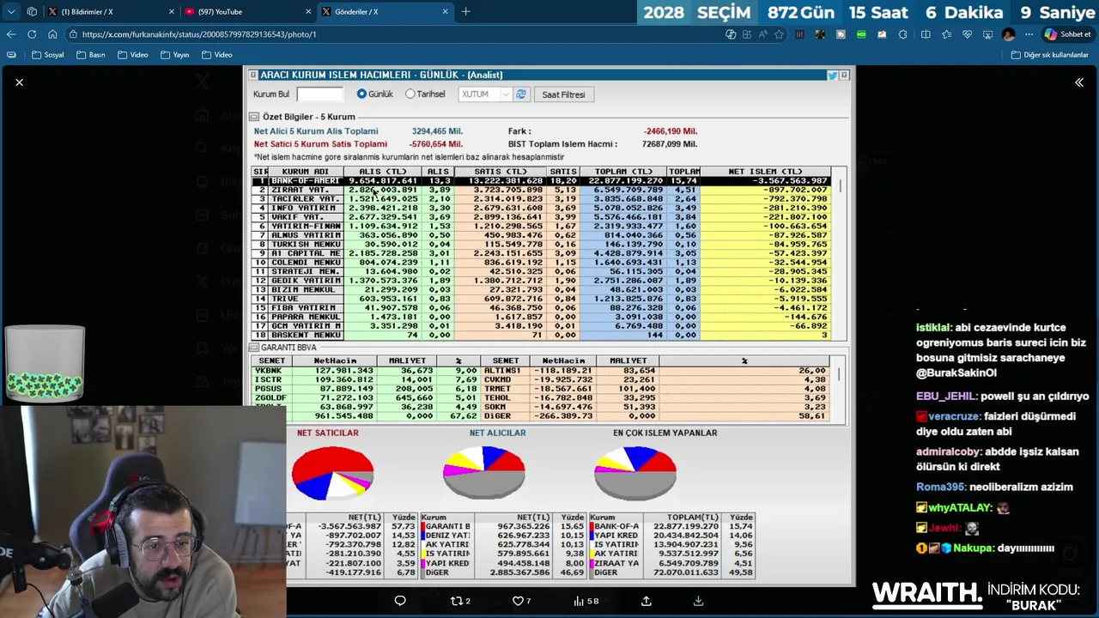The width and height of the screenshot is (1099, 618).
Task: Expand Diğer sık kullanılanlar folder
Action: [1050, 55]
